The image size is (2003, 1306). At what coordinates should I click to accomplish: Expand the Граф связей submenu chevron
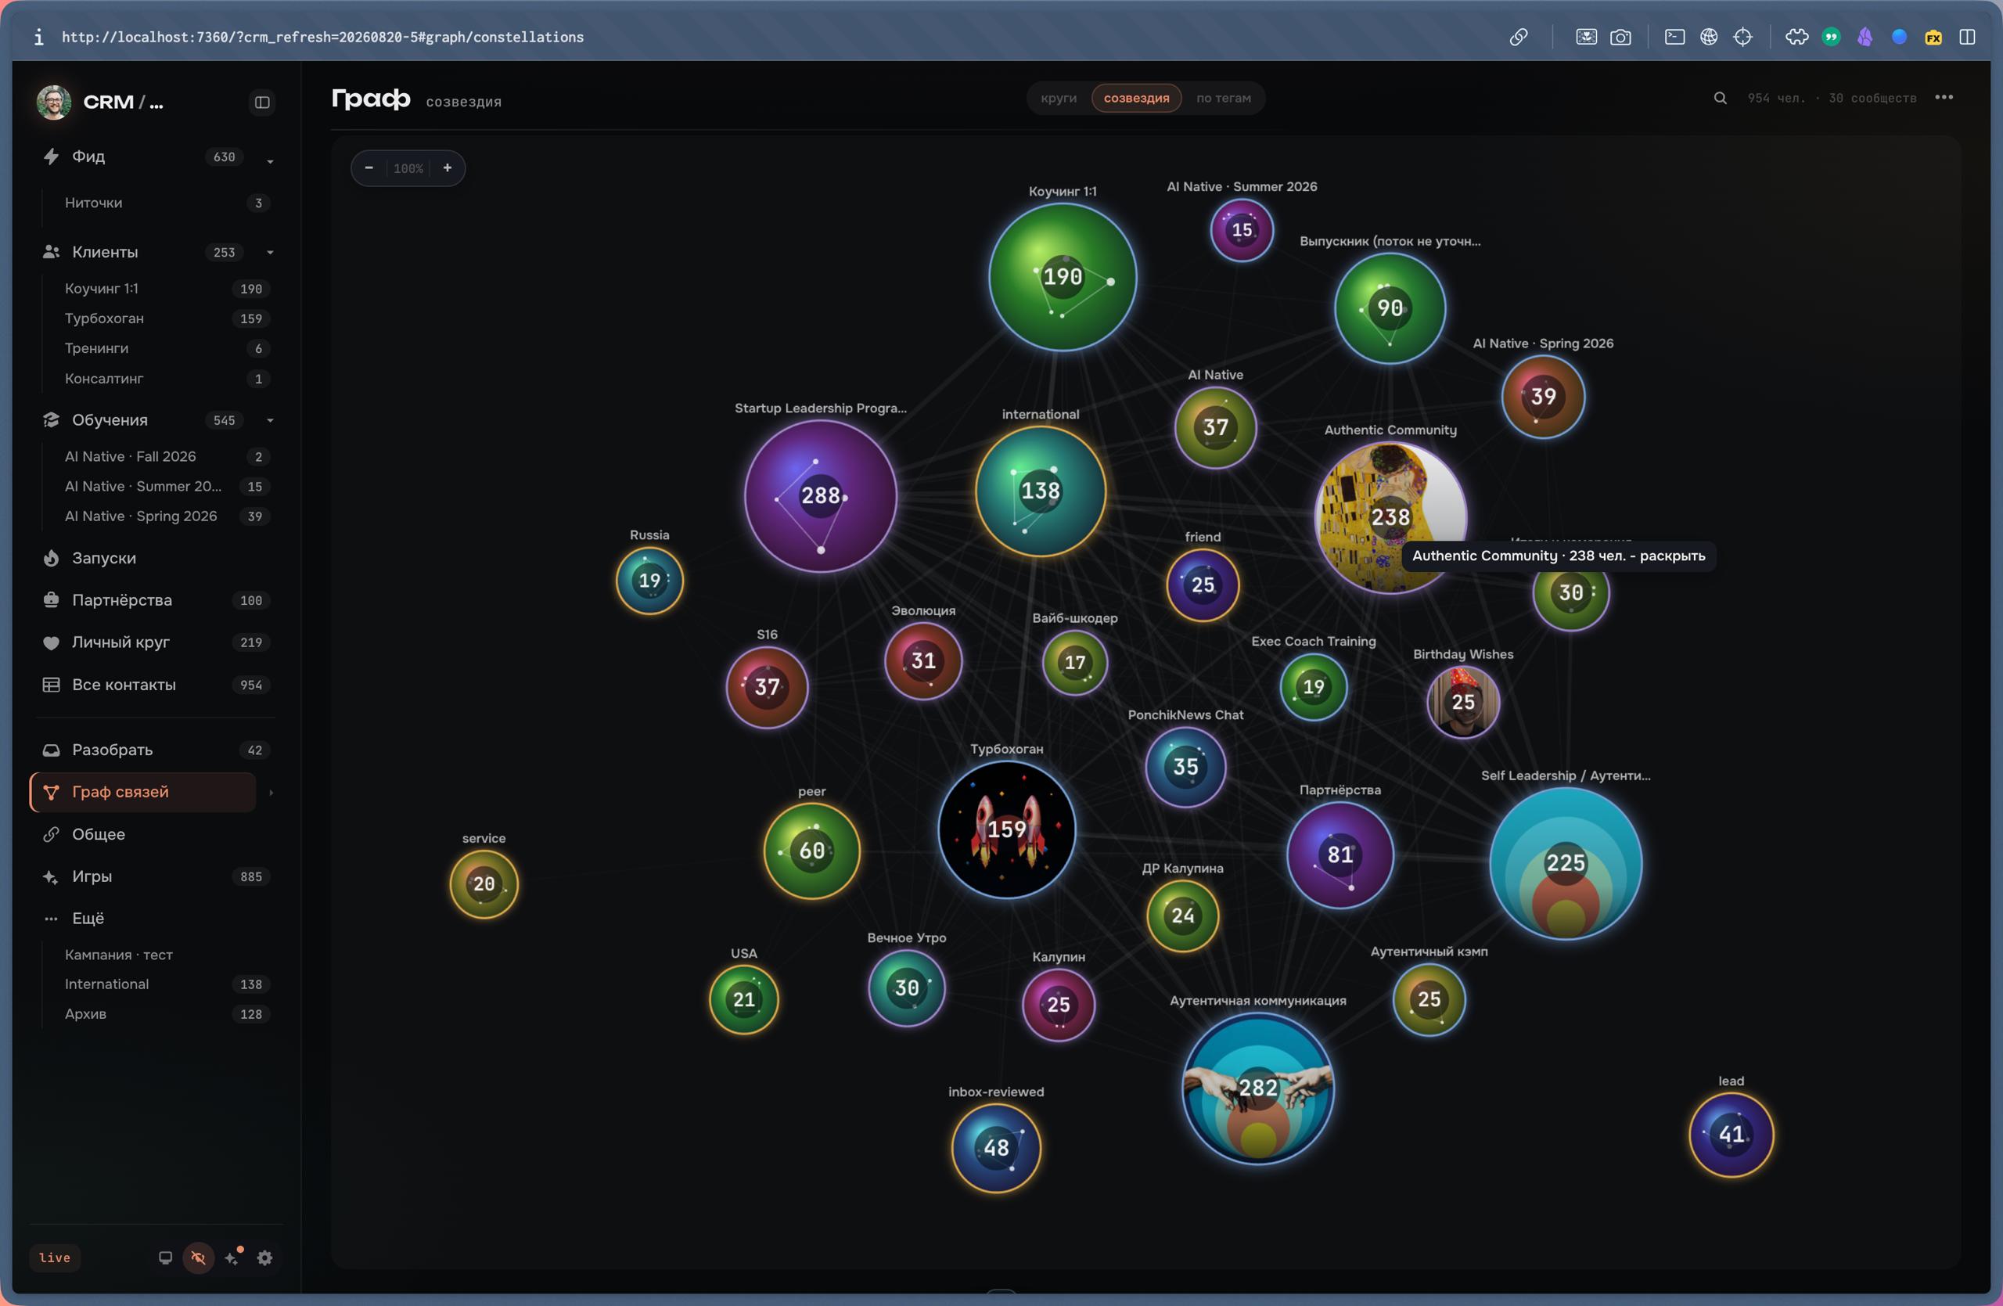click(270, 792)
